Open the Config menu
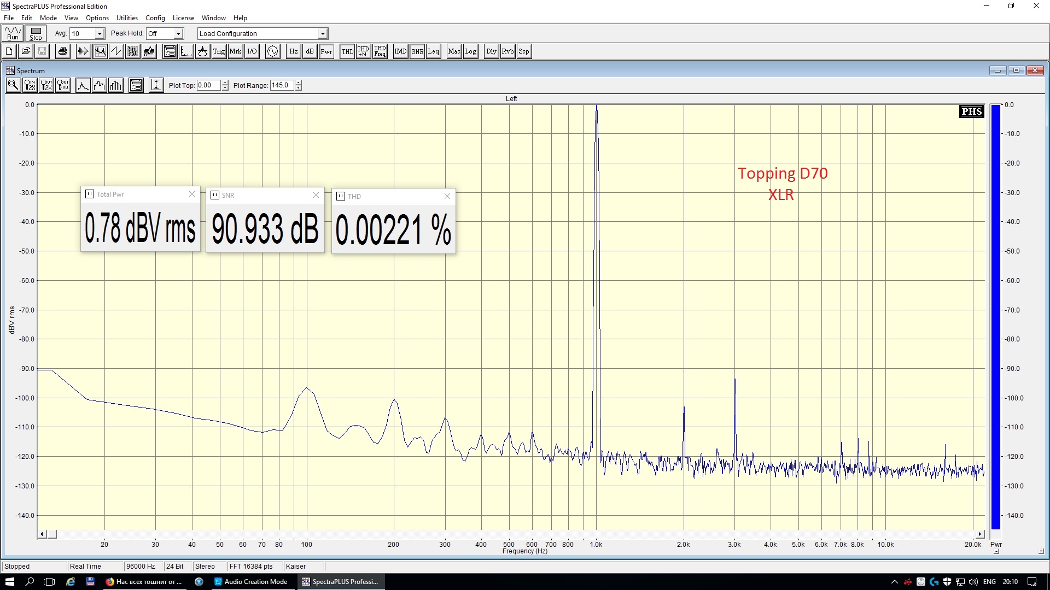 pyautogui.click(x=155, y=17)
